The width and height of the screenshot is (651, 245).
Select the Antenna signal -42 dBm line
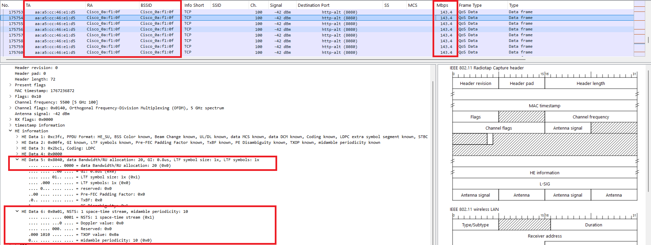42,114
